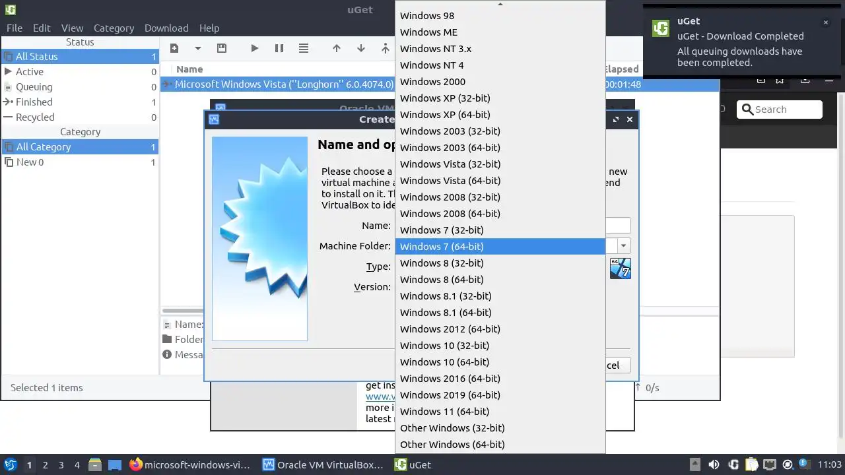Choose Windows XP (64-bit) option
The image size is (845, 475).
click(500, 114)
